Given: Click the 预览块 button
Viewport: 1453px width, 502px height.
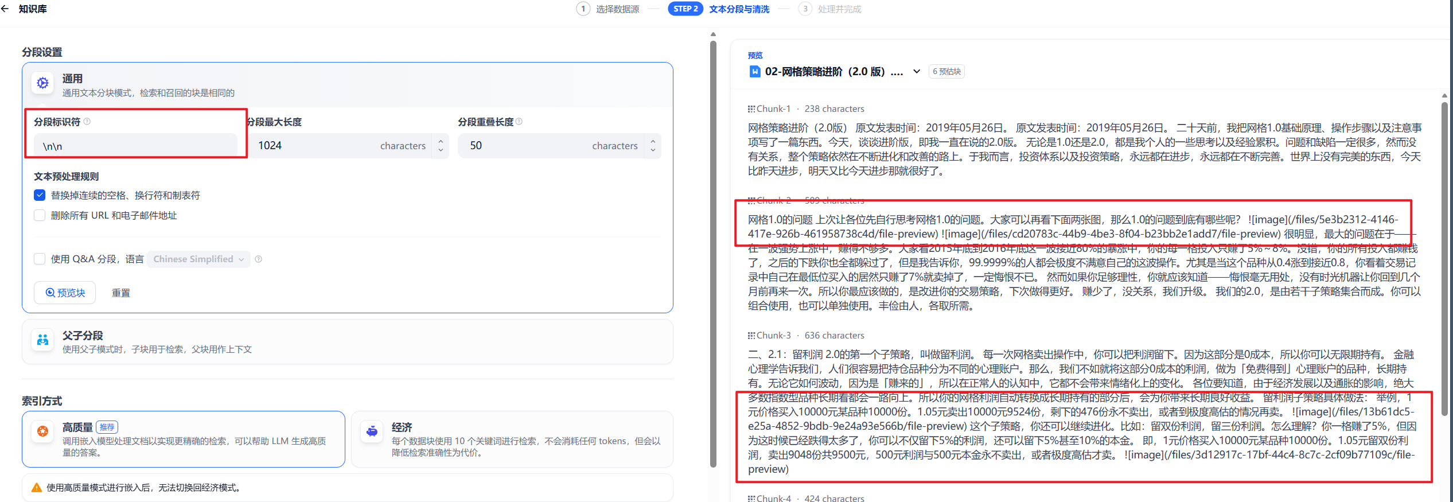Looking at the screenshot, I should pos(65,293).
